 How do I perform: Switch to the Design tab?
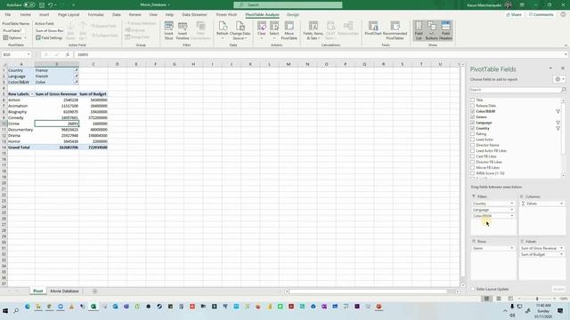tap(293, 14)
